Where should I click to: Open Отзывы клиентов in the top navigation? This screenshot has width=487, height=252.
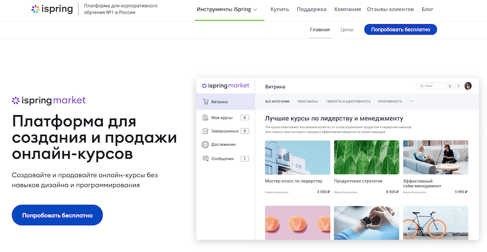[390, 9]
